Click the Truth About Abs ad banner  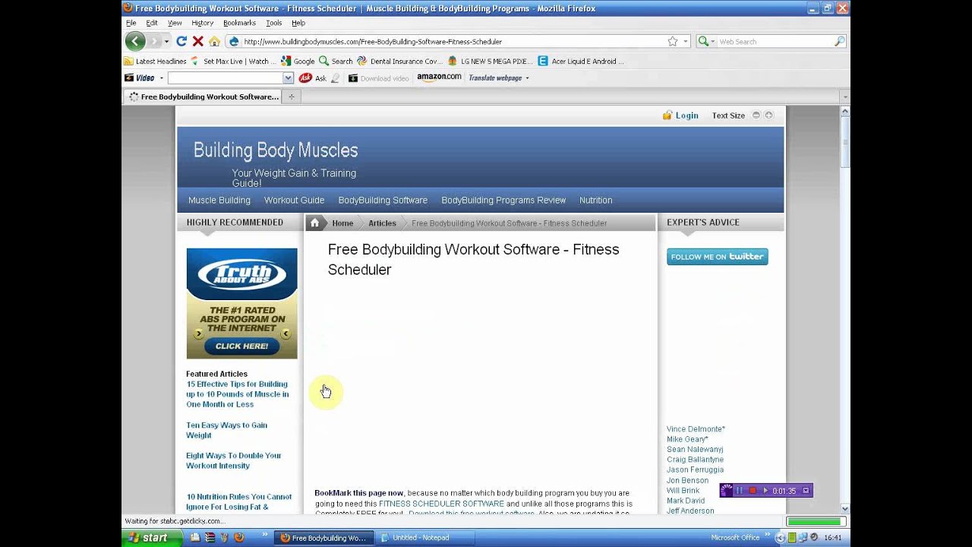[241, 303]
